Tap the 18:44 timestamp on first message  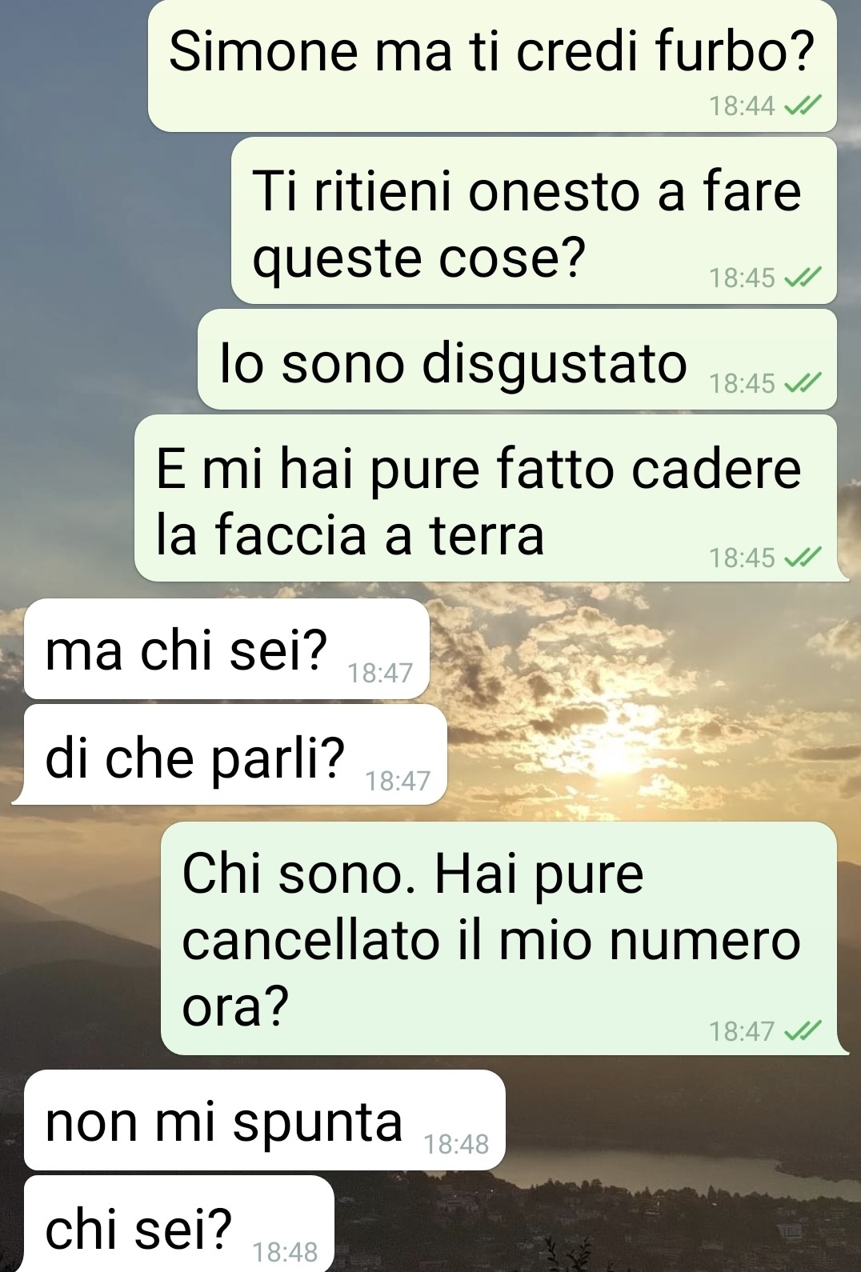coord(742,106)
